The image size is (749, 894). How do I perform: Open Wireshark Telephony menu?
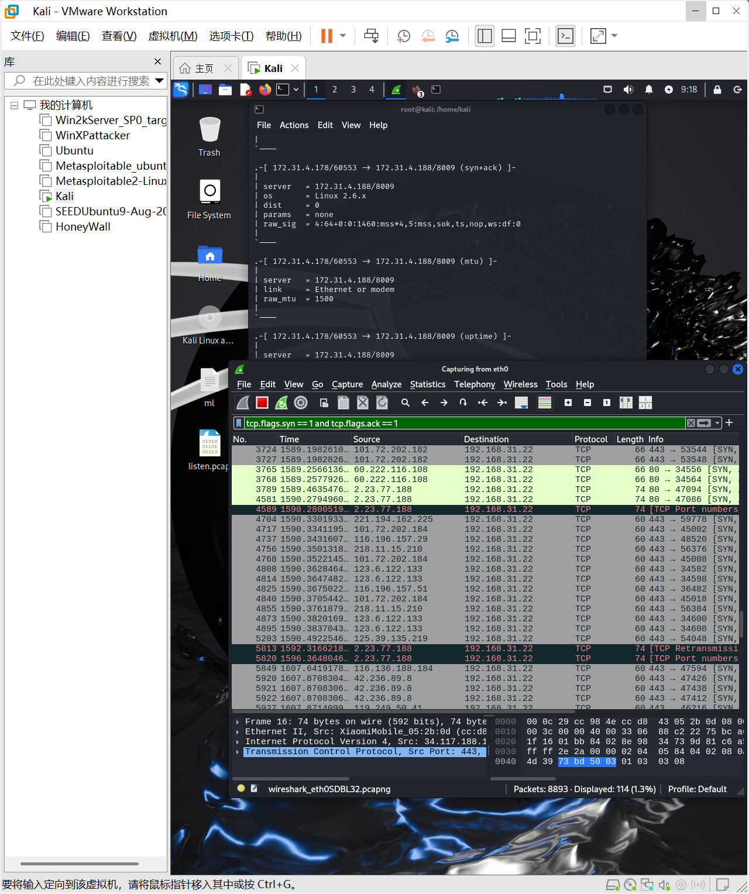475,384
